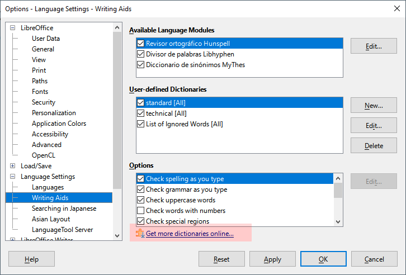Click New... to create a dictionary
This screenshot has height=275, width=406.
[x=374, y=105]
